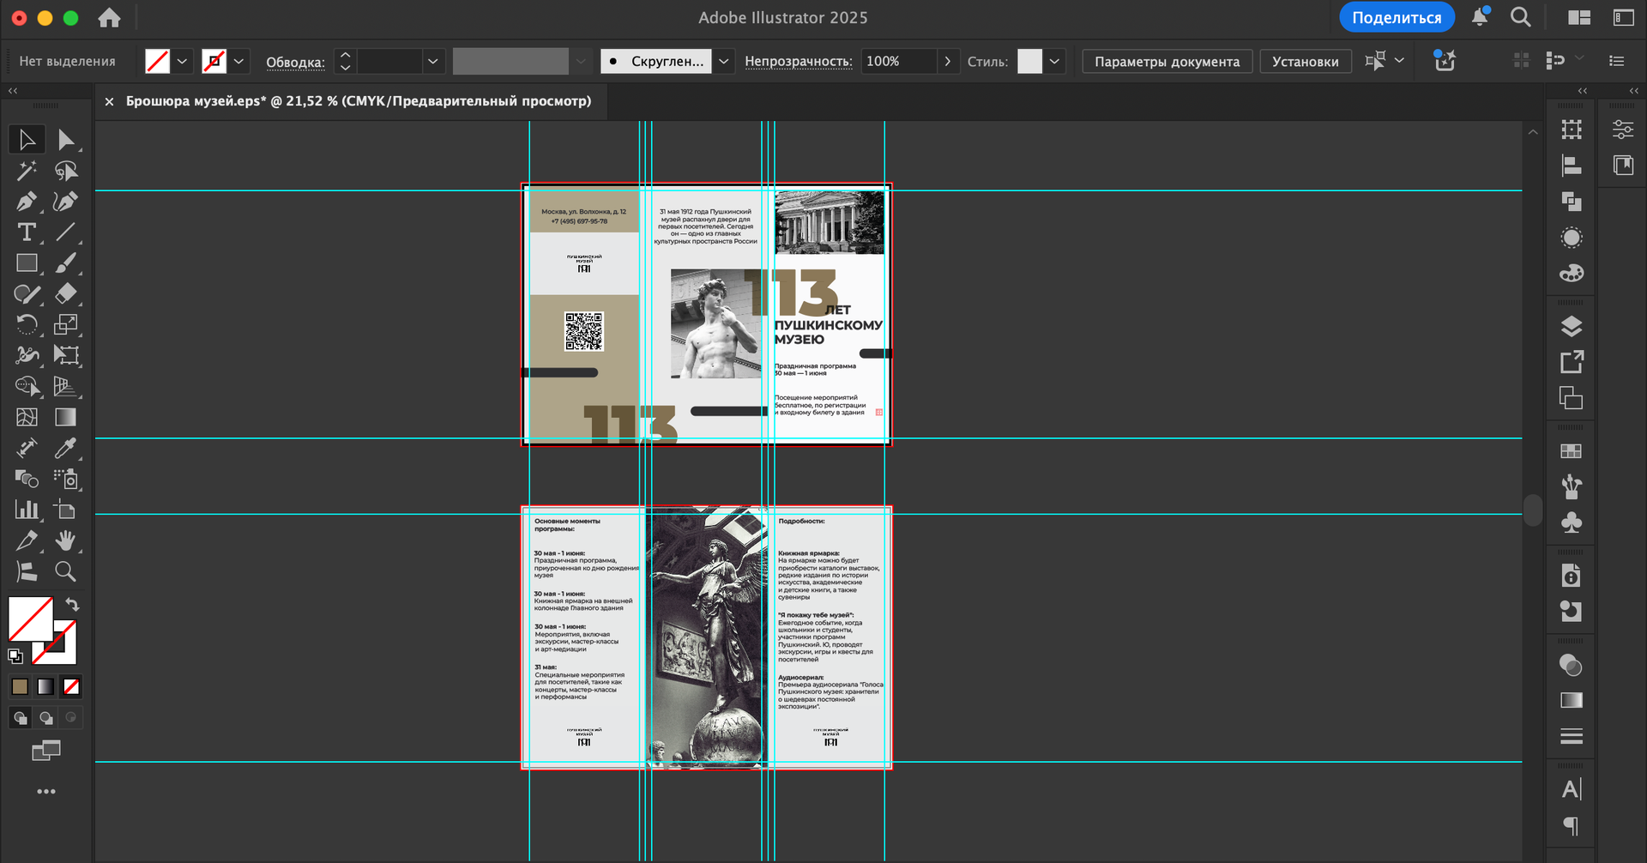Open the Layers panel icon
Screen dimensions: 1647x863
coord(1572,326)
